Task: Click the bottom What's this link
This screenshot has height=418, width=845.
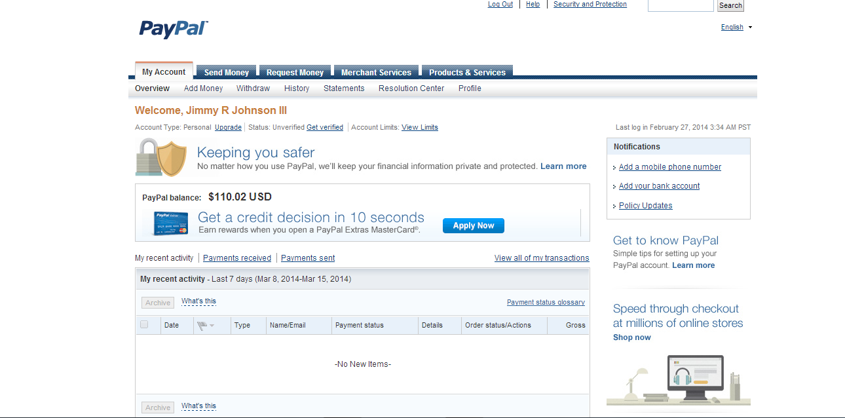Action: click(198, 406)
